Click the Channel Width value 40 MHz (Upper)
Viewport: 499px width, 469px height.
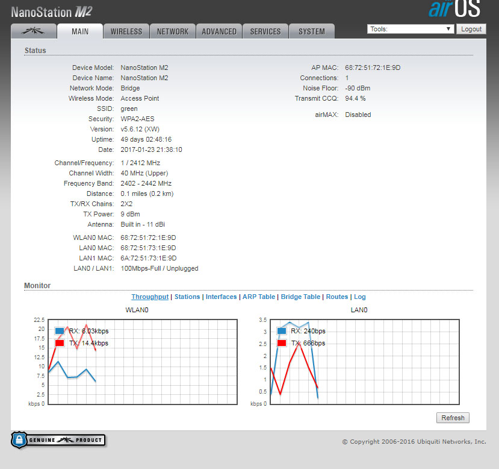coord(144,173)
